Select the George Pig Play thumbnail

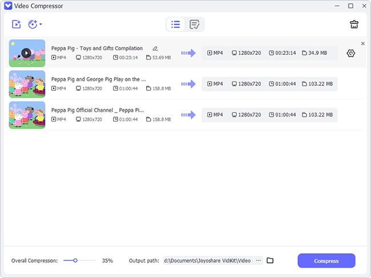click(27, 84)
